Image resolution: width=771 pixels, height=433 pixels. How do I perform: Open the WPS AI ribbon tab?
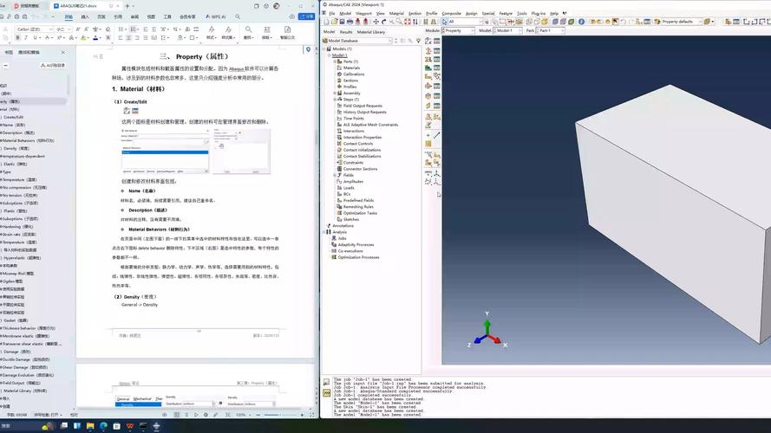pos(215,16)
